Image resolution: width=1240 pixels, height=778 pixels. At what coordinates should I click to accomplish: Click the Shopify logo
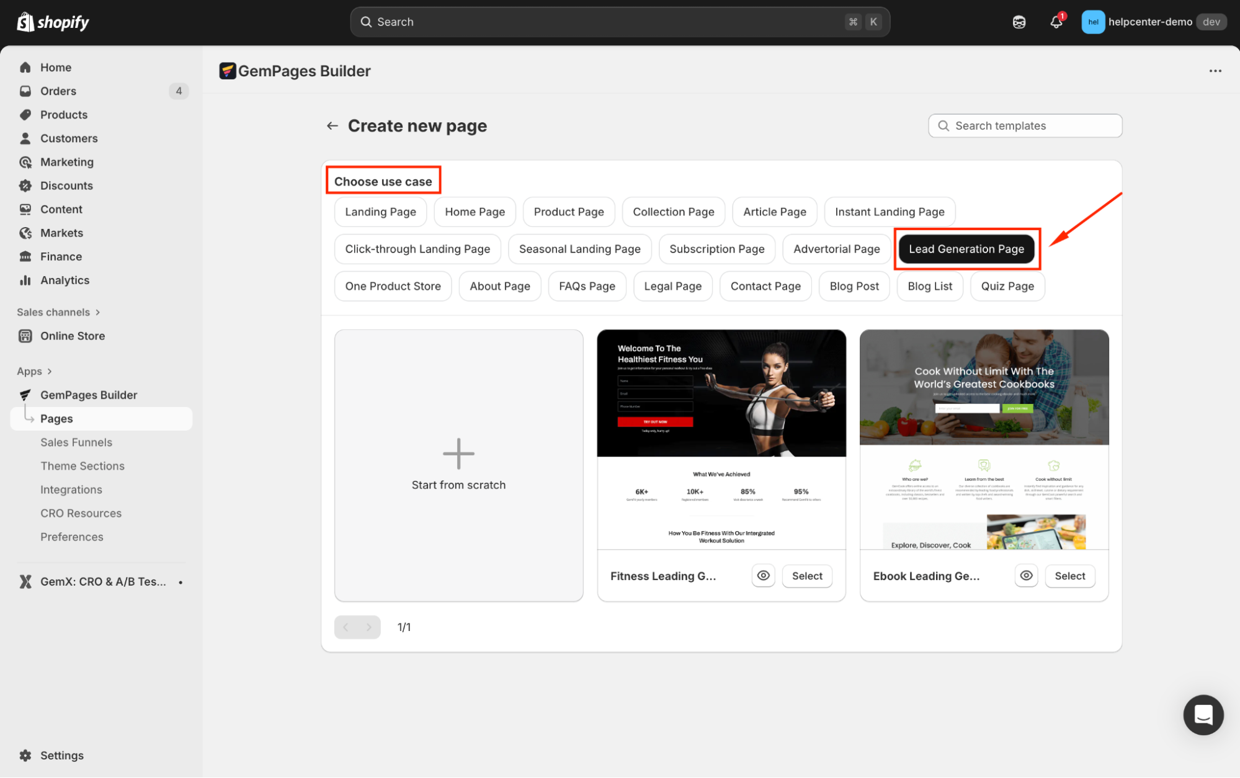click(53, 22)
